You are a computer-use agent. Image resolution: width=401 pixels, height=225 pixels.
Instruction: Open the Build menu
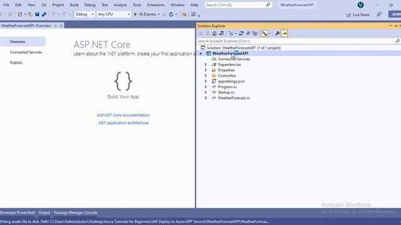pos(74,5)
